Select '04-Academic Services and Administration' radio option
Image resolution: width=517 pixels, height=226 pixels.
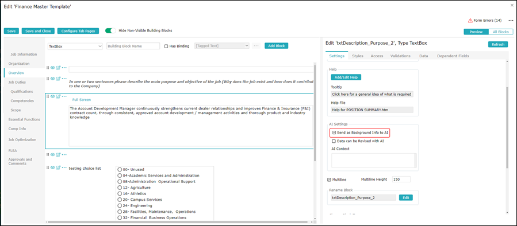point(120,176)
